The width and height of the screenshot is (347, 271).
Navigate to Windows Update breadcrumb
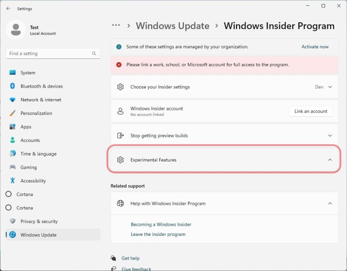(x=173, y=26)
